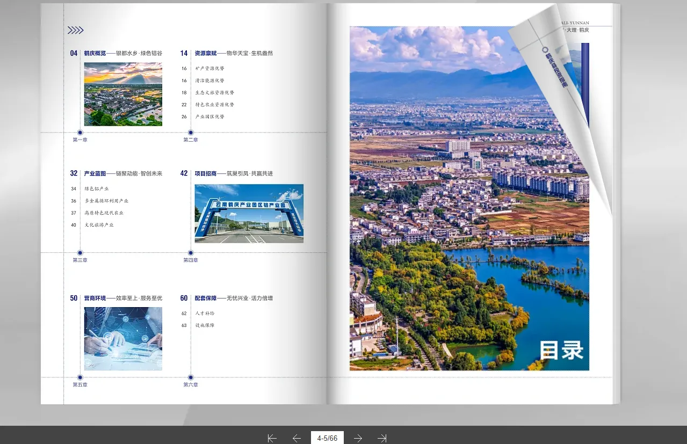Open the 文化旅游产业 section on page 40
Viewport: 687px width, 444px height.
(100, 225)
